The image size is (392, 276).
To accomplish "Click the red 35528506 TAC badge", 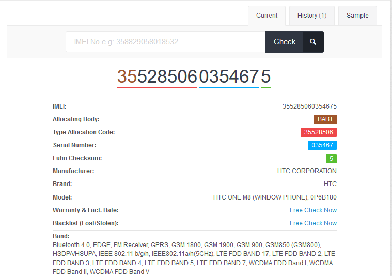I will click(318, 132).
